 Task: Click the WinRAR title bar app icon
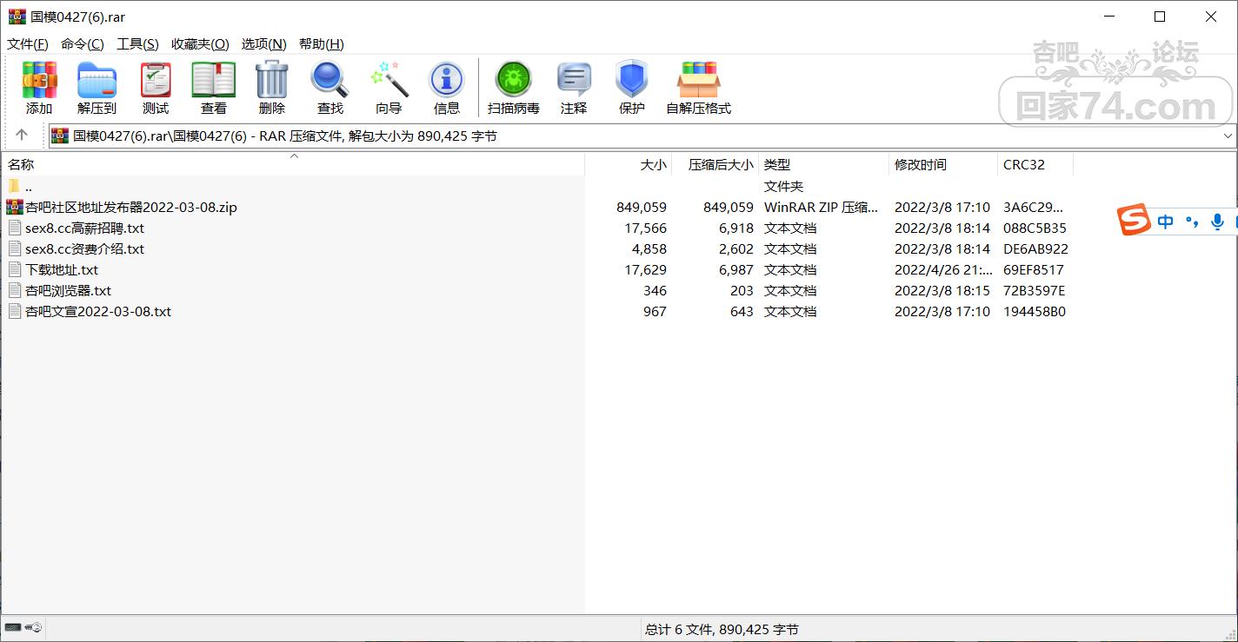[17, 17]
